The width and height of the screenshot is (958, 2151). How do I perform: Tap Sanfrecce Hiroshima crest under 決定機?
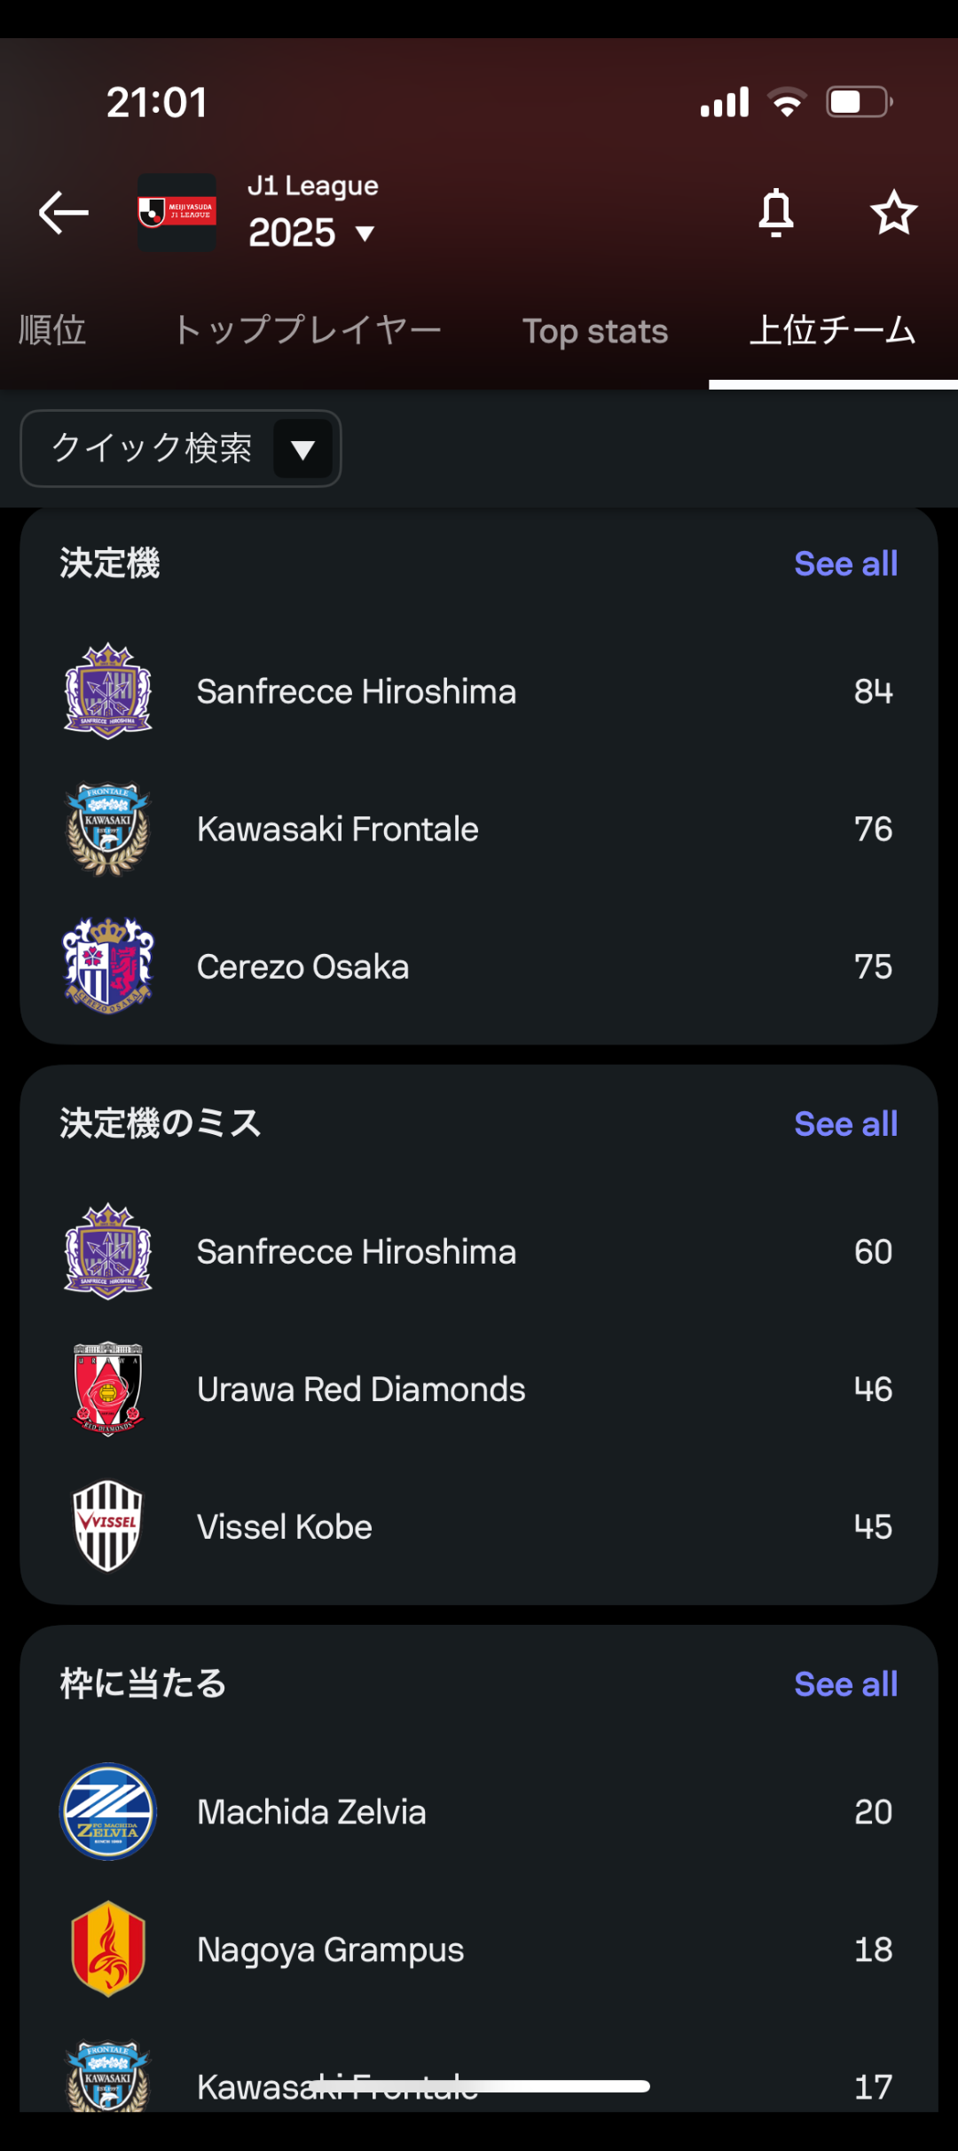pyautogui.click(x=108, y=691)
